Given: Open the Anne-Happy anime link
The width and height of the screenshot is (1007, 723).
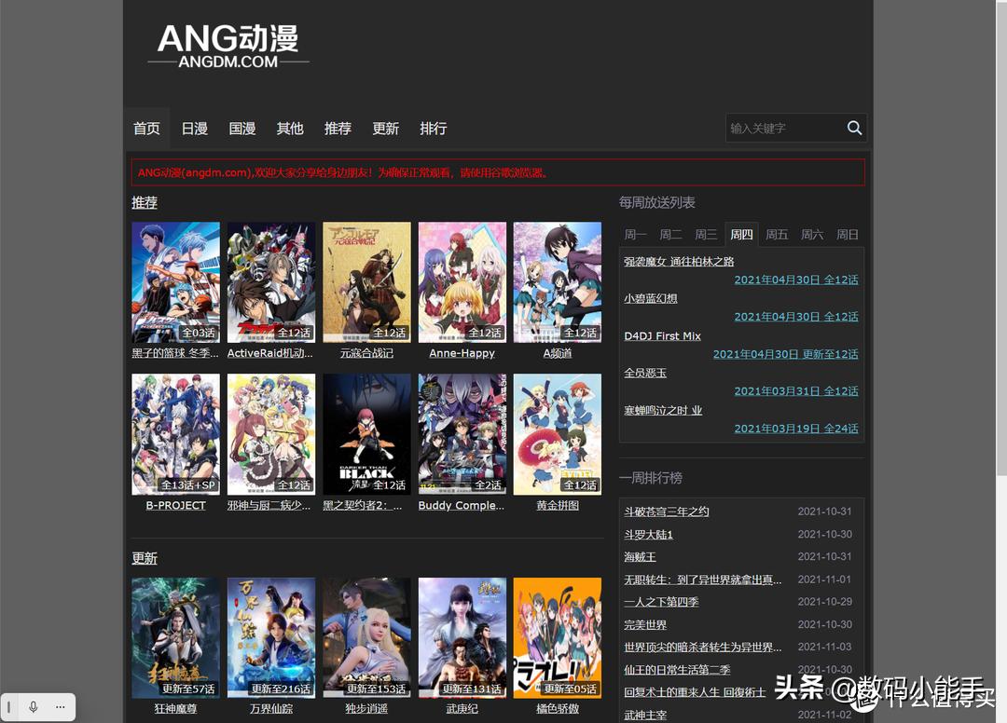Looking at the screenshot, I should point(461,353).
